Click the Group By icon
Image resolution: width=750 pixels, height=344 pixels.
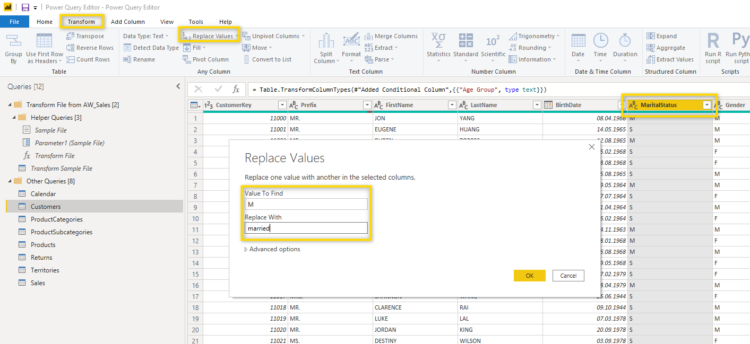coord(13,41)
